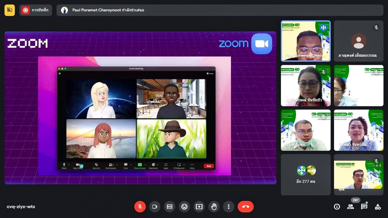
Task: Select Paul Poramet Charoynoot's video tile
Action: point(306,41)
